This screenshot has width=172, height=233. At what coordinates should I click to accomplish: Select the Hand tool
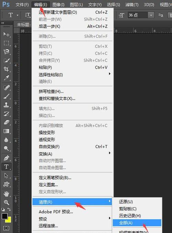(x=6, y=194)
